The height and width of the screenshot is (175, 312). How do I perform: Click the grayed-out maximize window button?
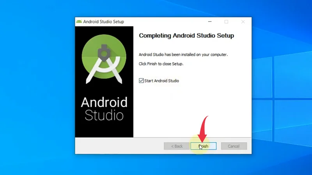point(226,22)
